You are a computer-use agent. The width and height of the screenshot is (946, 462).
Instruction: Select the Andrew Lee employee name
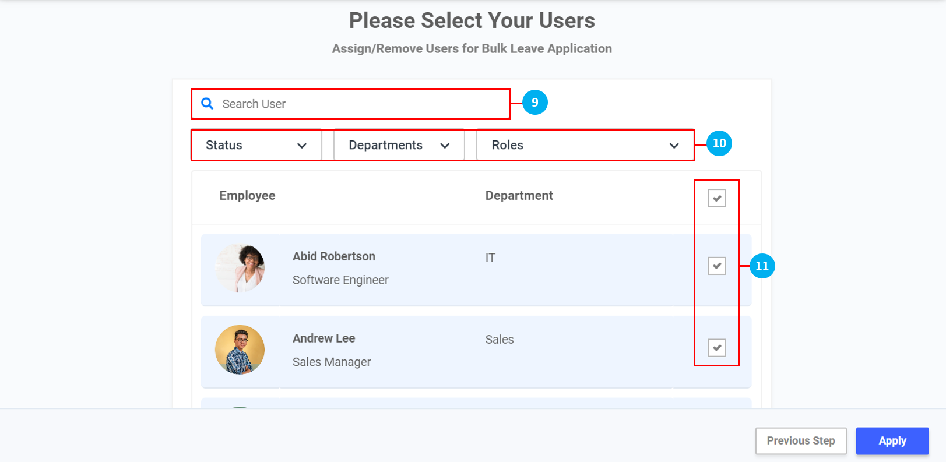[x=323, y=338]
